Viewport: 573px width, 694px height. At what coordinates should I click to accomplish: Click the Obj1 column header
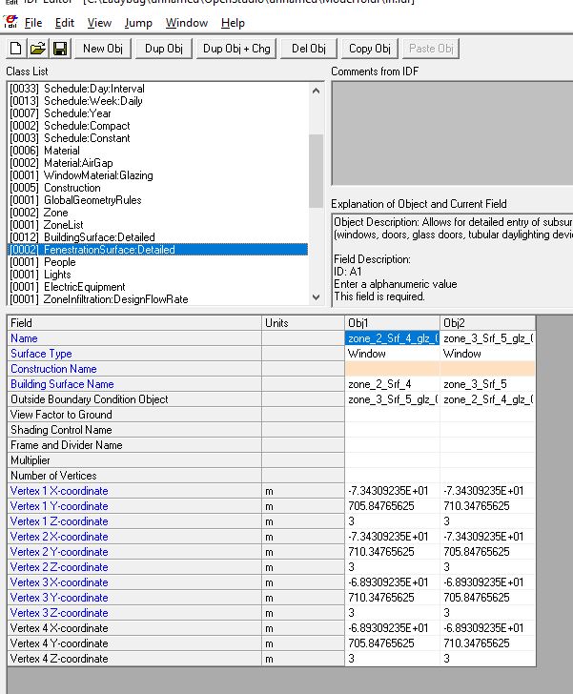pos(392,322)
